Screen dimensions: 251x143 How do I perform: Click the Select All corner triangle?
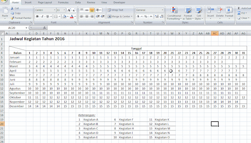(x=2, y=33)
